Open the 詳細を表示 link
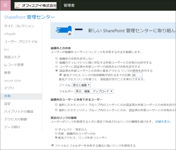The height and width of the screenshot is (150, 176). tap(163, 121)
